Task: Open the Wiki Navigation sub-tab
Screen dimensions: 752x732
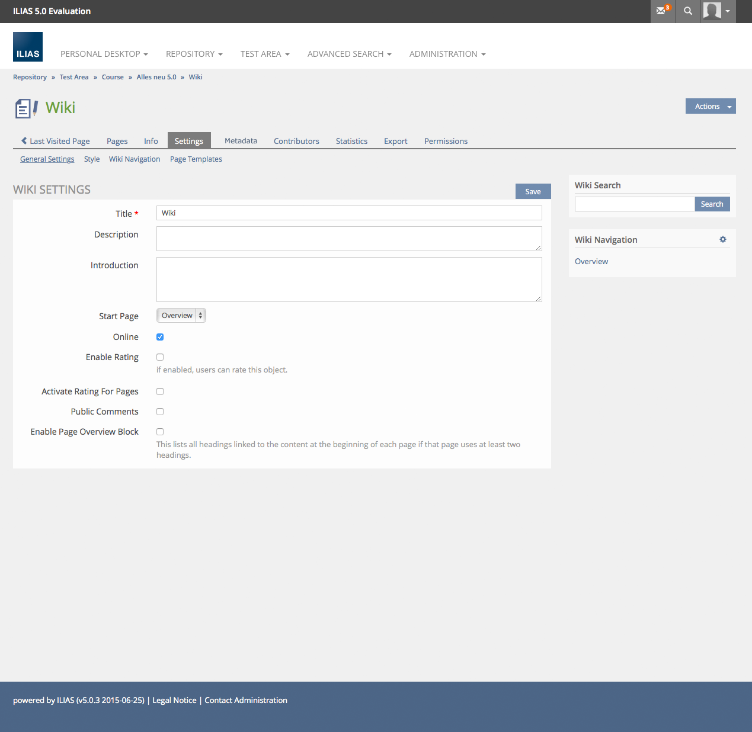Action: [x=135, y=159]
